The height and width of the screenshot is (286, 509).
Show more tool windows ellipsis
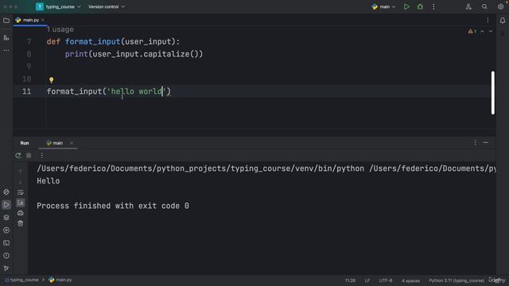(6, 50)
